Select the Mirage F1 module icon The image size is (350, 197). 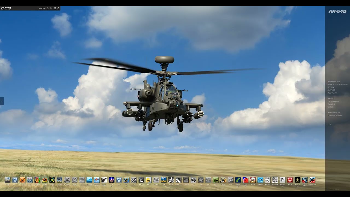point(297,180)
